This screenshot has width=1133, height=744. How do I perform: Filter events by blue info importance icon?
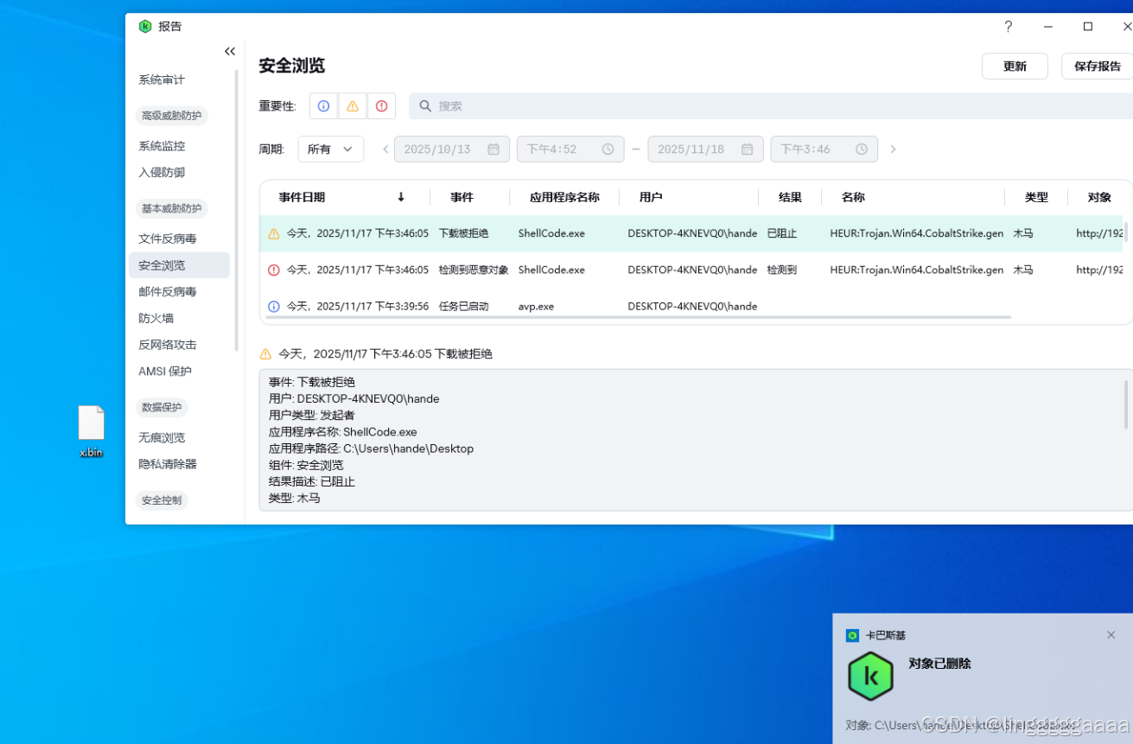(322, 105)
